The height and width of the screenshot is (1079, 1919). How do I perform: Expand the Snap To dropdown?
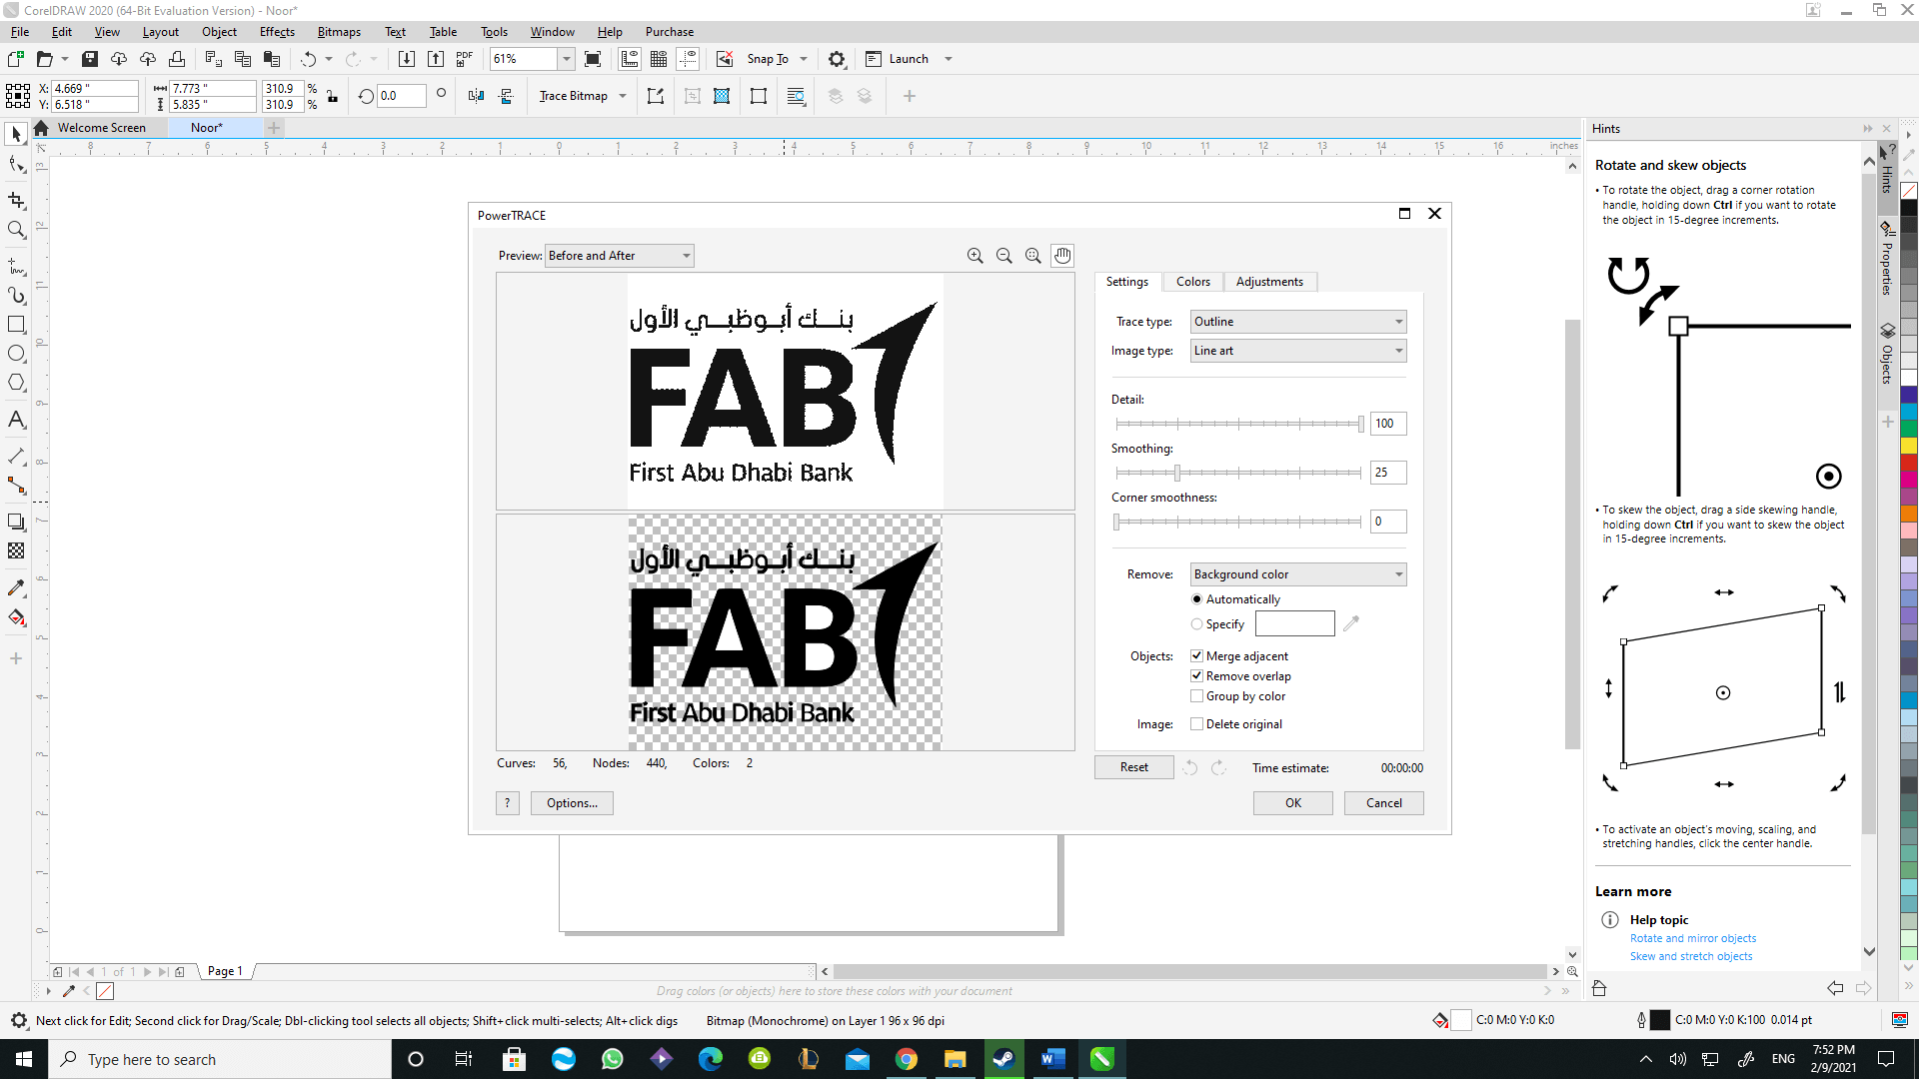[804, 59]
